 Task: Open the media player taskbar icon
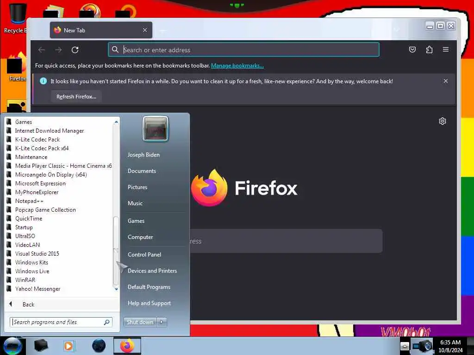coord(69,346)
